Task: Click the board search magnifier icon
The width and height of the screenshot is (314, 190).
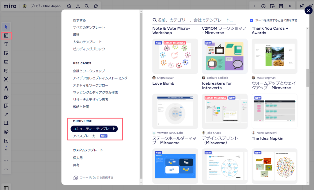Action: (87, 6)
